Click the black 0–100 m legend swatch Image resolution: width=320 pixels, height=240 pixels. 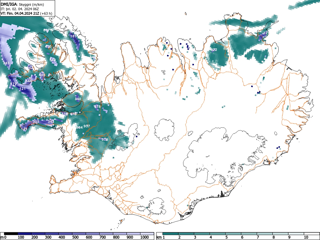click(11, 234)
